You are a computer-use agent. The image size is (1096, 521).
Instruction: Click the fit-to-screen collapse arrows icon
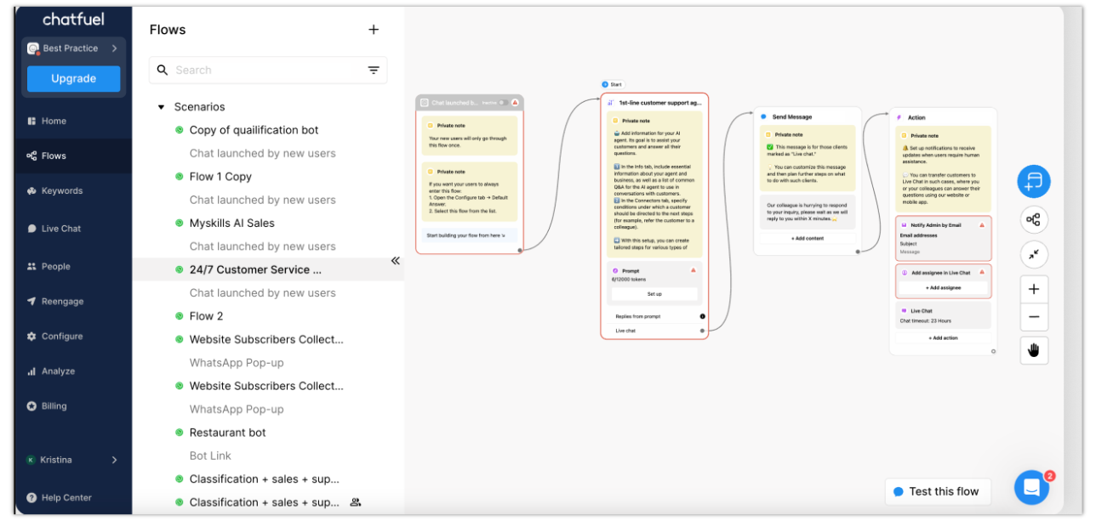[x=1034, y=254]
